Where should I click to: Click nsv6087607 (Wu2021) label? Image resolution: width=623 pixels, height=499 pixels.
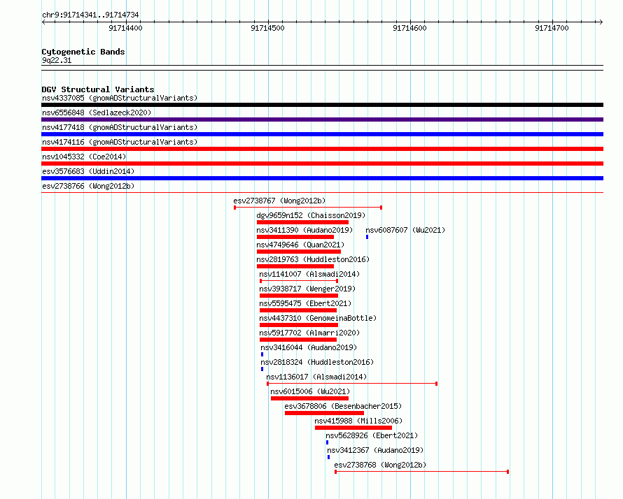(x=405, y=230)
